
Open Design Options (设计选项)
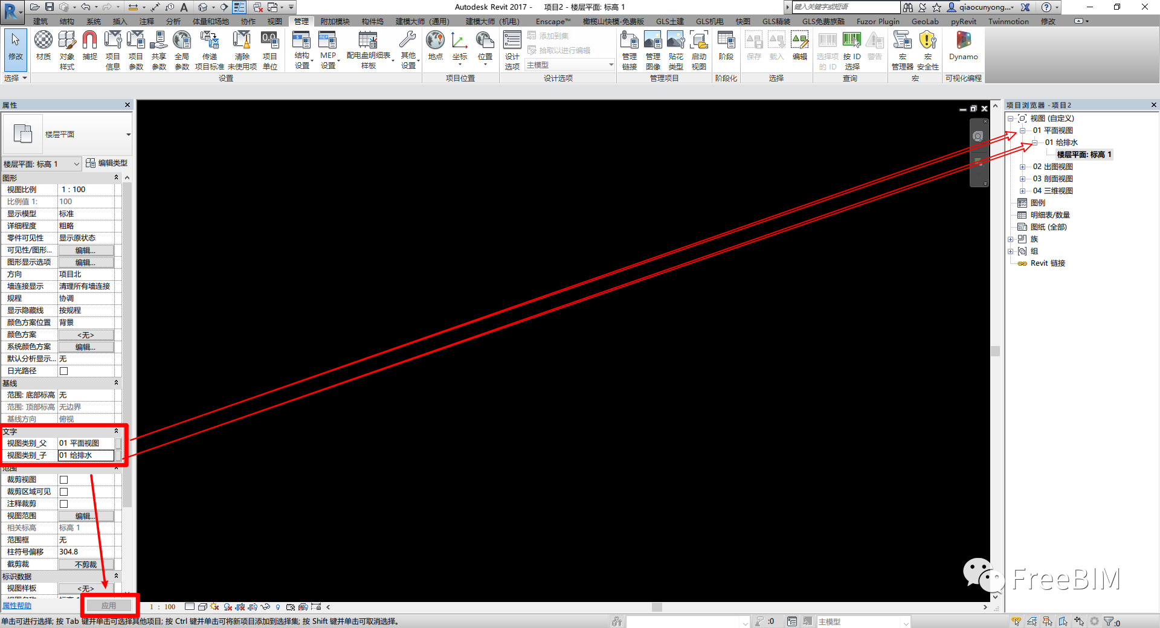point(512,50)
